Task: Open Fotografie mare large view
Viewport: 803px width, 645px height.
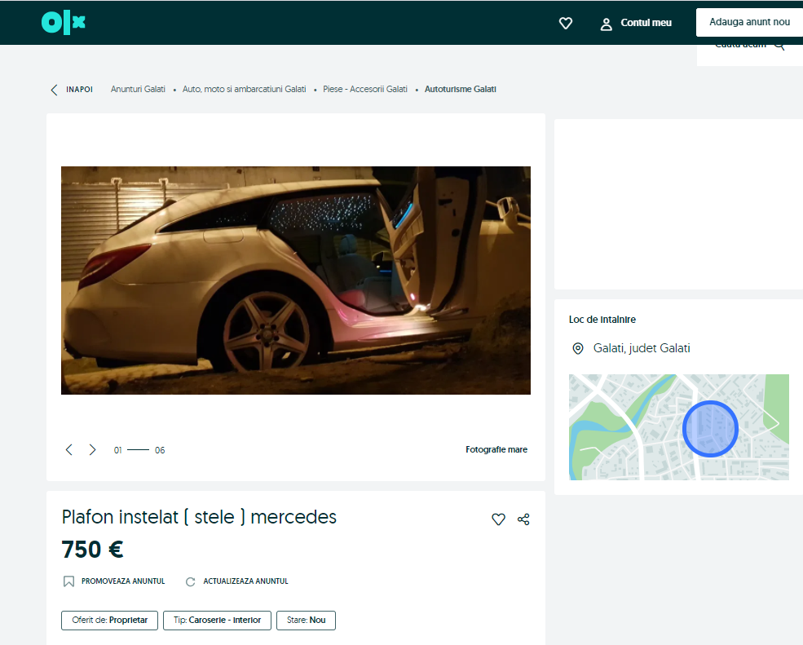Action: 496,450
